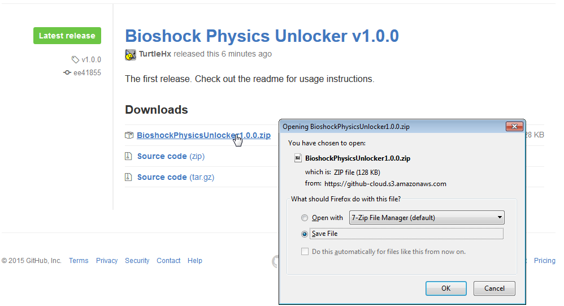Open the TurtleHx avatar image
Screen dimensions: 564x306
(x=131, y=54)
